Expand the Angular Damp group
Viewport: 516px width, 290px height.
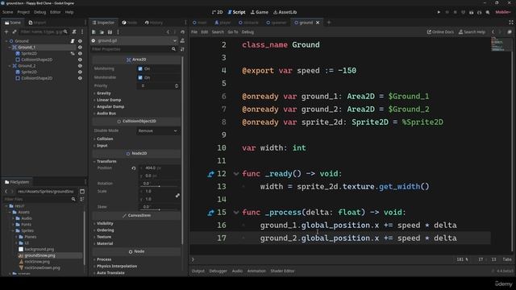[110, 106]
